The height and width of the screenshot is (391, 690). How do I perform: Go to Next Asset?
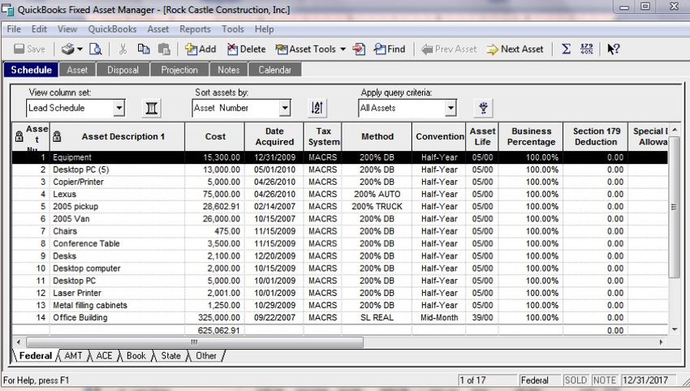point(515,49)
